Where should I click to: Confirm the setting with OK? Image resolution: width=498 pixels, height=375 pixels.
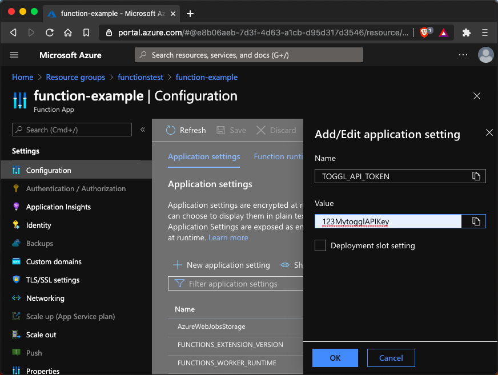[x=335, y=357]
